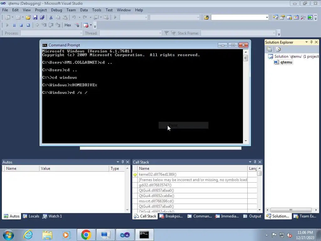Toggle Show All Files in Solution Explorer

(278, 49)
